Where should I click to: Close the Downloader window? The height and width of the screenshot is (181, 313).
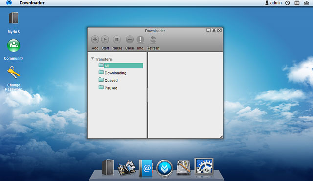(x=219, y=30)
